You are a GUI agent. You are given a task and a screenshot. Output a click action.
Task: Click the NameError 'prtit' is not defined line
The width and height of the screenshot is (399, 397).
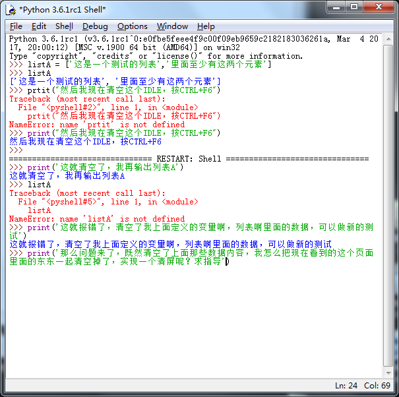pos(96,125)
